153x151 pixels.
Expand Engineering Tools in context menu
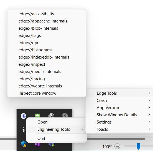(56, 129)
